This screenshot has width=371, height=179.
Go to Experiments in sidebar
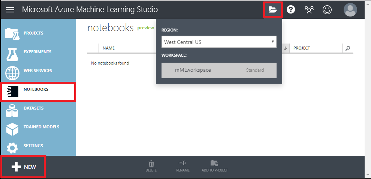tap(37, 52)
